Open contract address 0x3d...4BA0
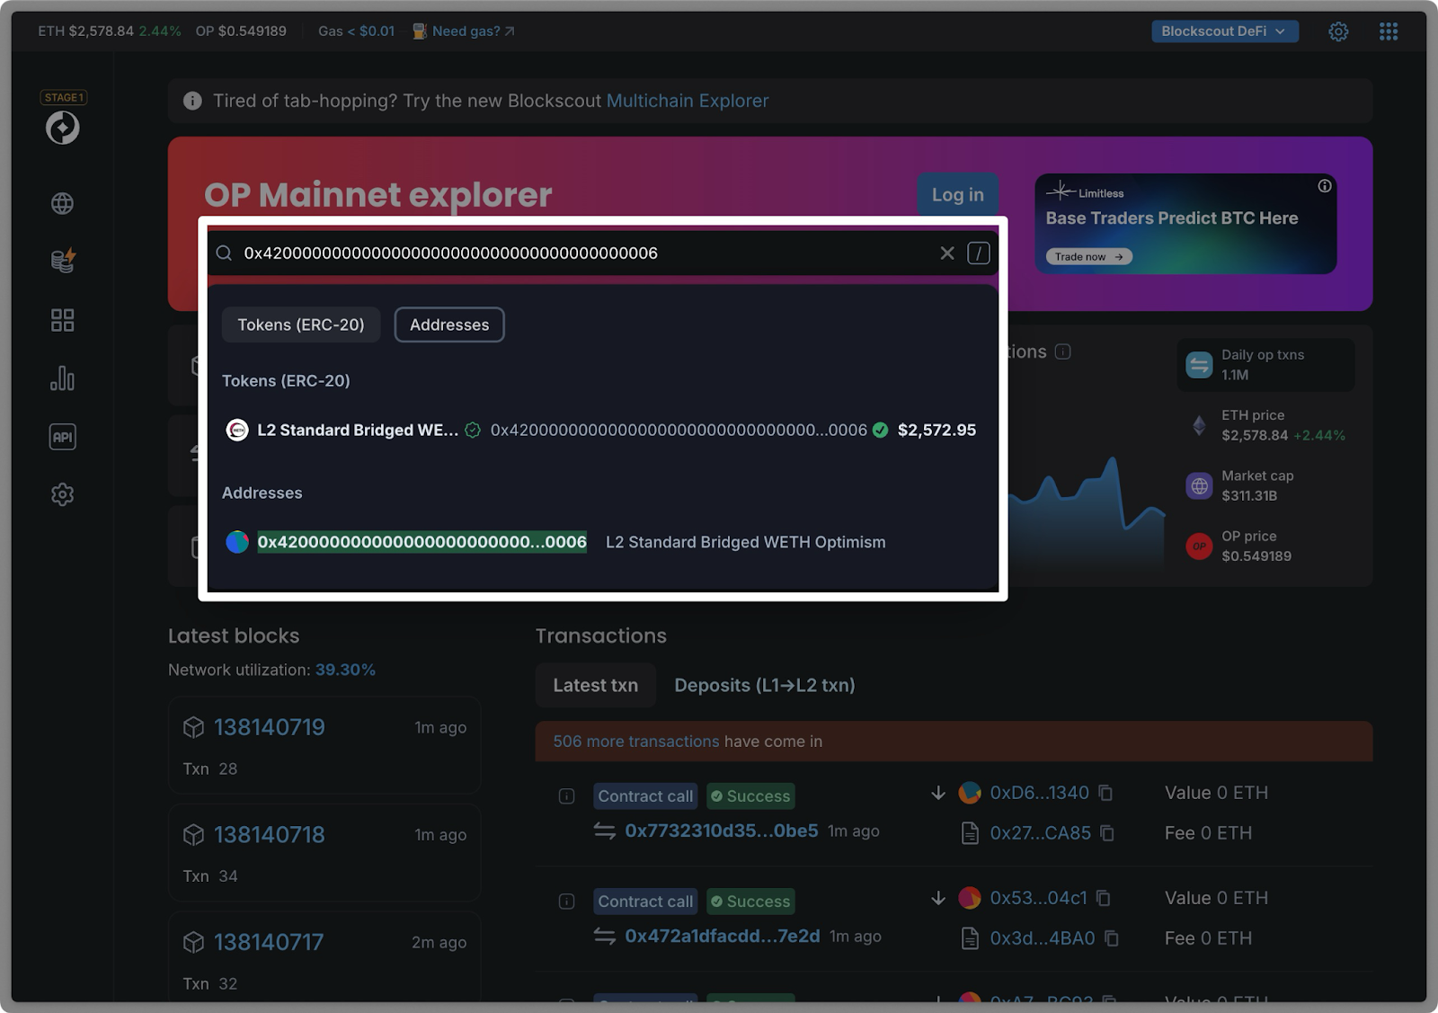The image size is (1438, 1013). (x=1043, y=938)
